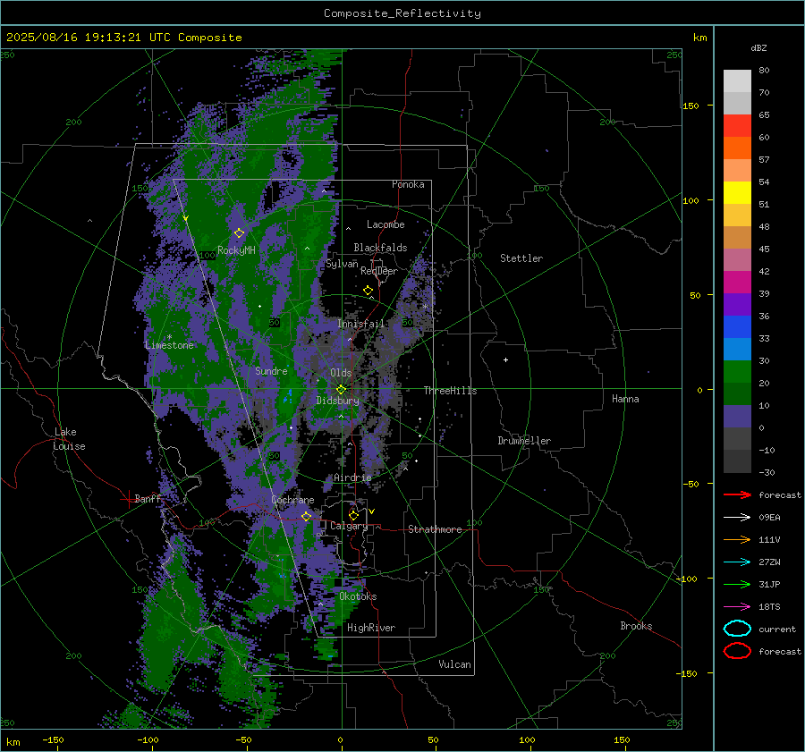Image resolution: width=805 pixels, height=752 pixels.
Task: Click the Banff town label
Action: pos(148,498)
